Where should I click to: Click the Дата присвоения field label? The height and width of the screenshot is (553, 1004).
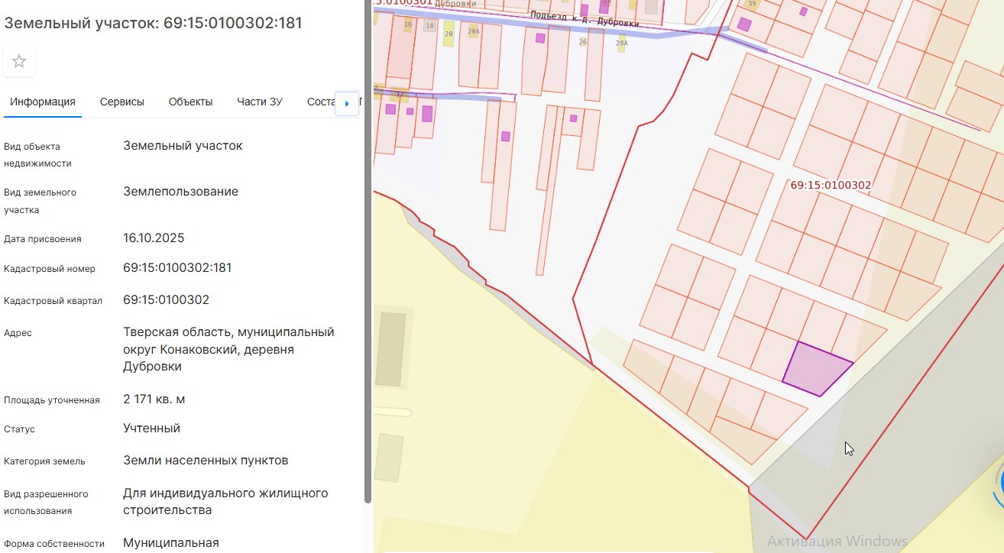pos(42,239)
